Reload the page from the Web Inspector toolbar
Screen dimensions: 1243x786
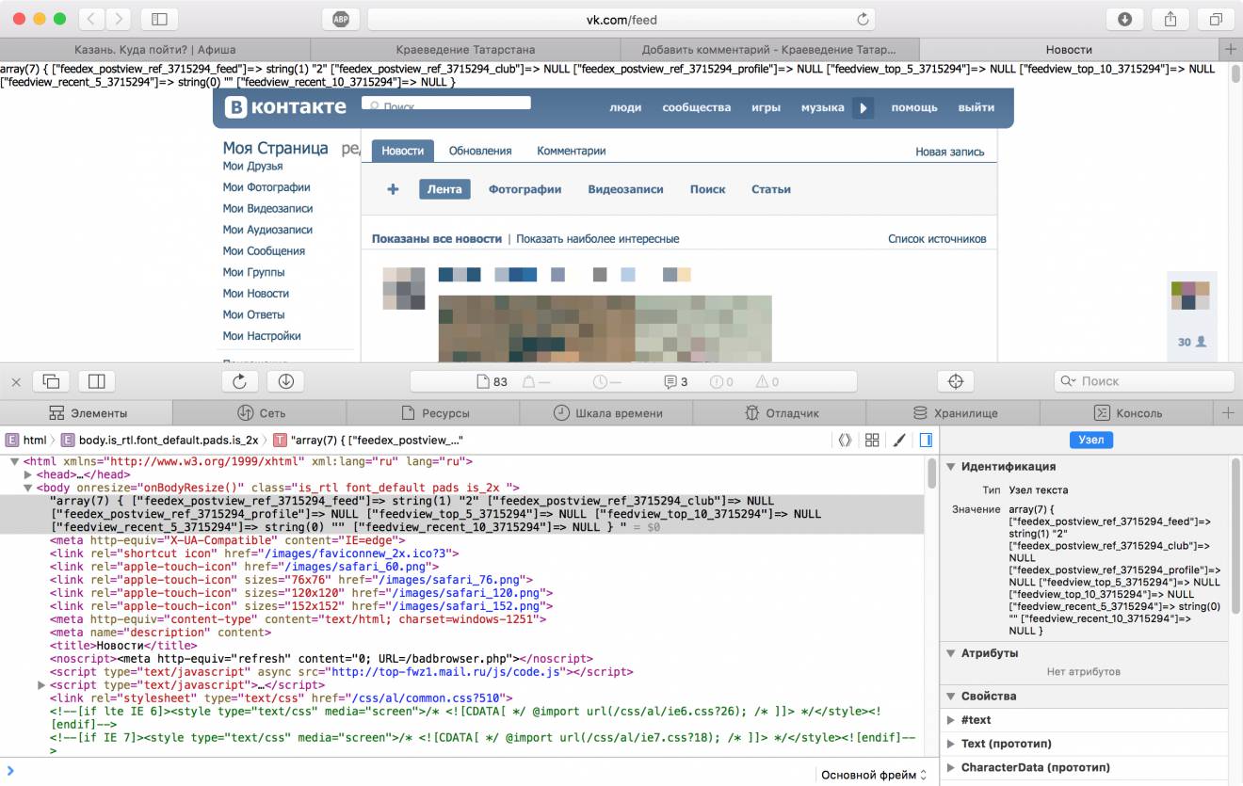(240, 381)
